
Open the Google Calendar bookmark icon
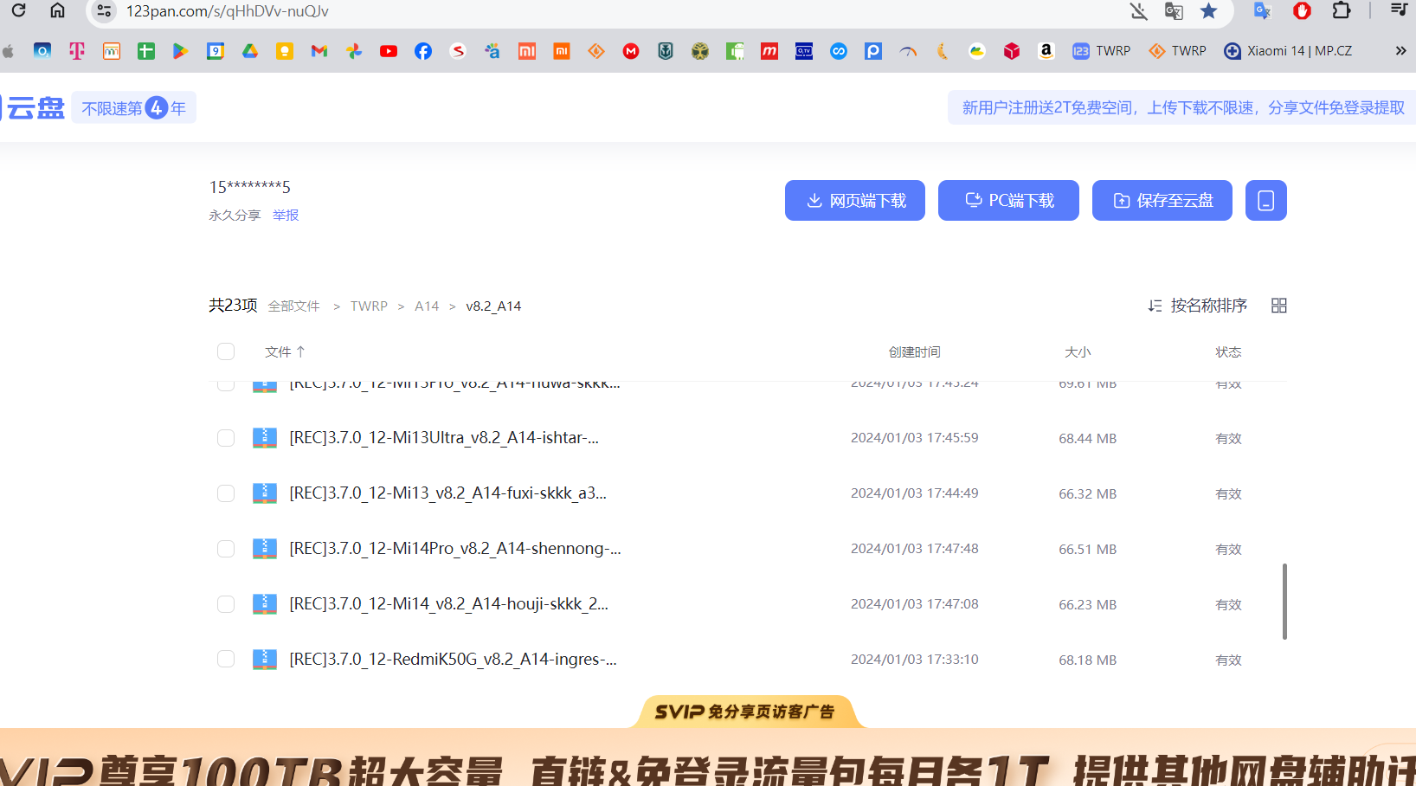click(216, 51)
